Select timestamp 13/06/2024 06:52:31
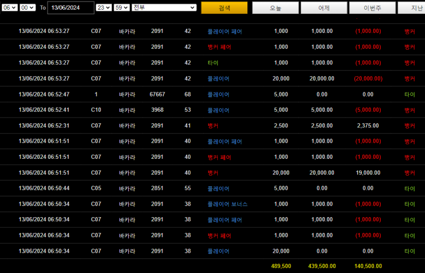This screenshot has height=273, width=425. [44, 126]
